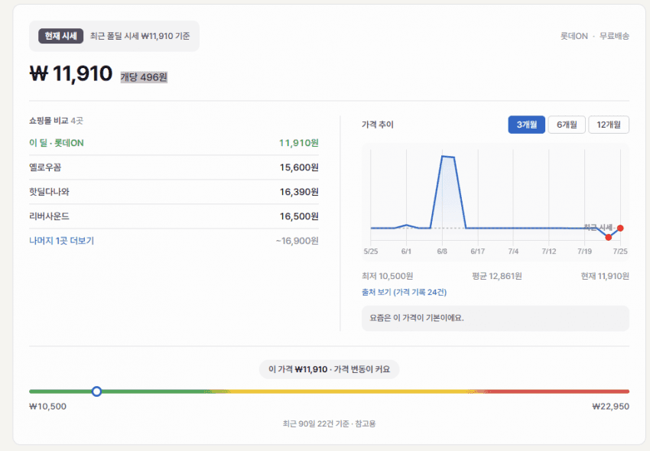Viewport: 650px width, 451px height.
Task: Click the red high-price section of range bar
Action: coord(557,391)
